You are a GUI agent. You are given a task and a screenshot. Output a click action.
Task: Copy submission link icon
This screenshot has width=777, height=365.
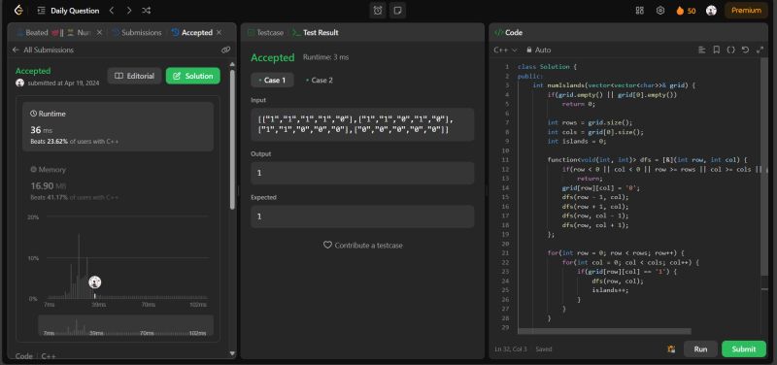coord(226,50)
